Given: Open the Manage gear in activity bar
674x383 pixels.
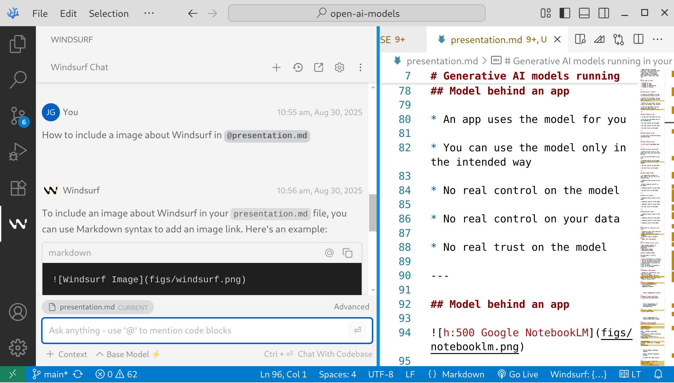Looking at the screenshot, I should [18, 348].
